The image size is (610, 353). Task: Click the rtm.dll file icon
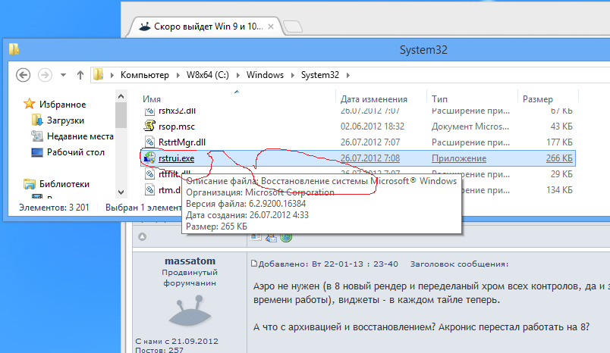click(x=149, y=189)
